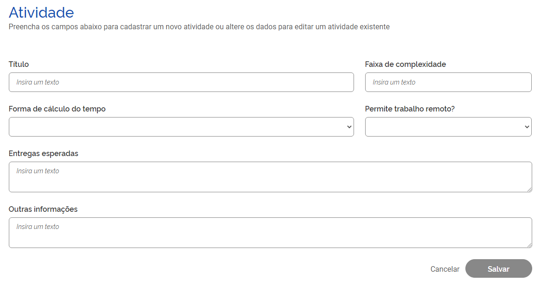Click the Forma de cálculo dropdown chevron arrow
The width and height of the screenshot is (541, 281).
pos(349,127)
